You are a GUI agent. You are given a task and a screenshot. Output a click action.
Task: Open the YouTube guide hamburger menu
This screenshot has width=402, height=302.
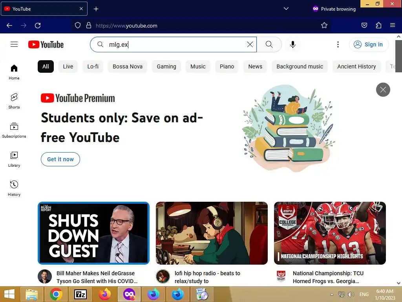click(x=14, y=44)
